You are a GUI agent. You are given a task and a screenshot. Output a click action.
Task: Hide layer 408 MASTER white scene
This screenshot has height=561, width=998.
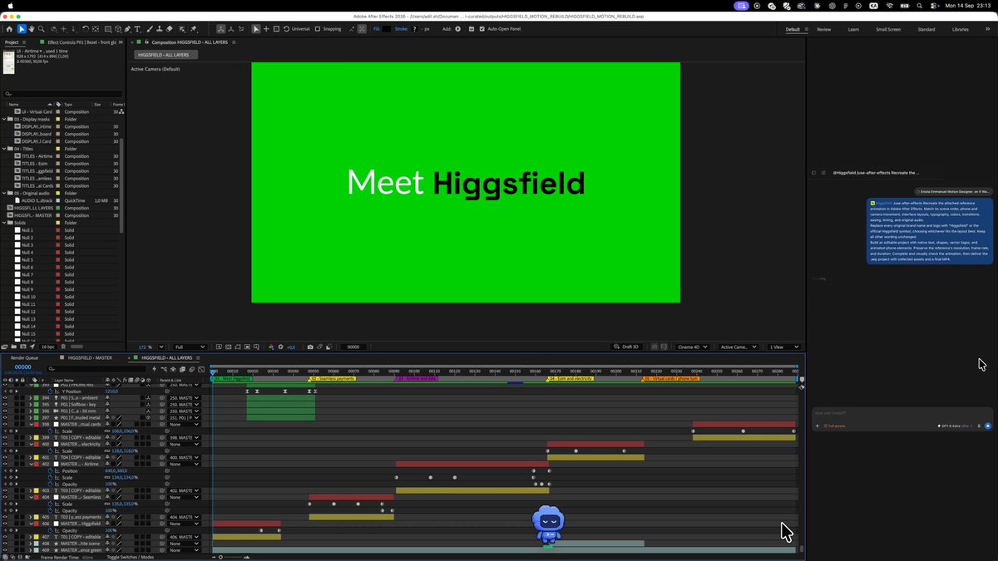click(x=5, y=544)
